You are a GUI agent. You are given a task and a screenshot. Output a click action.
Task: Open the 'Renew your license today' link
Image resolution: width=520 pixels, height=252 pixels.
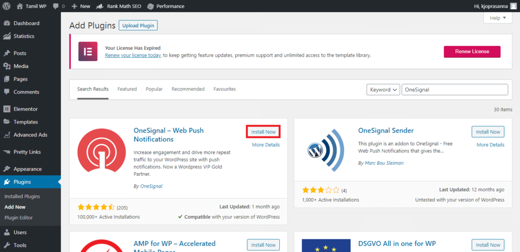(x=133, y=55)
